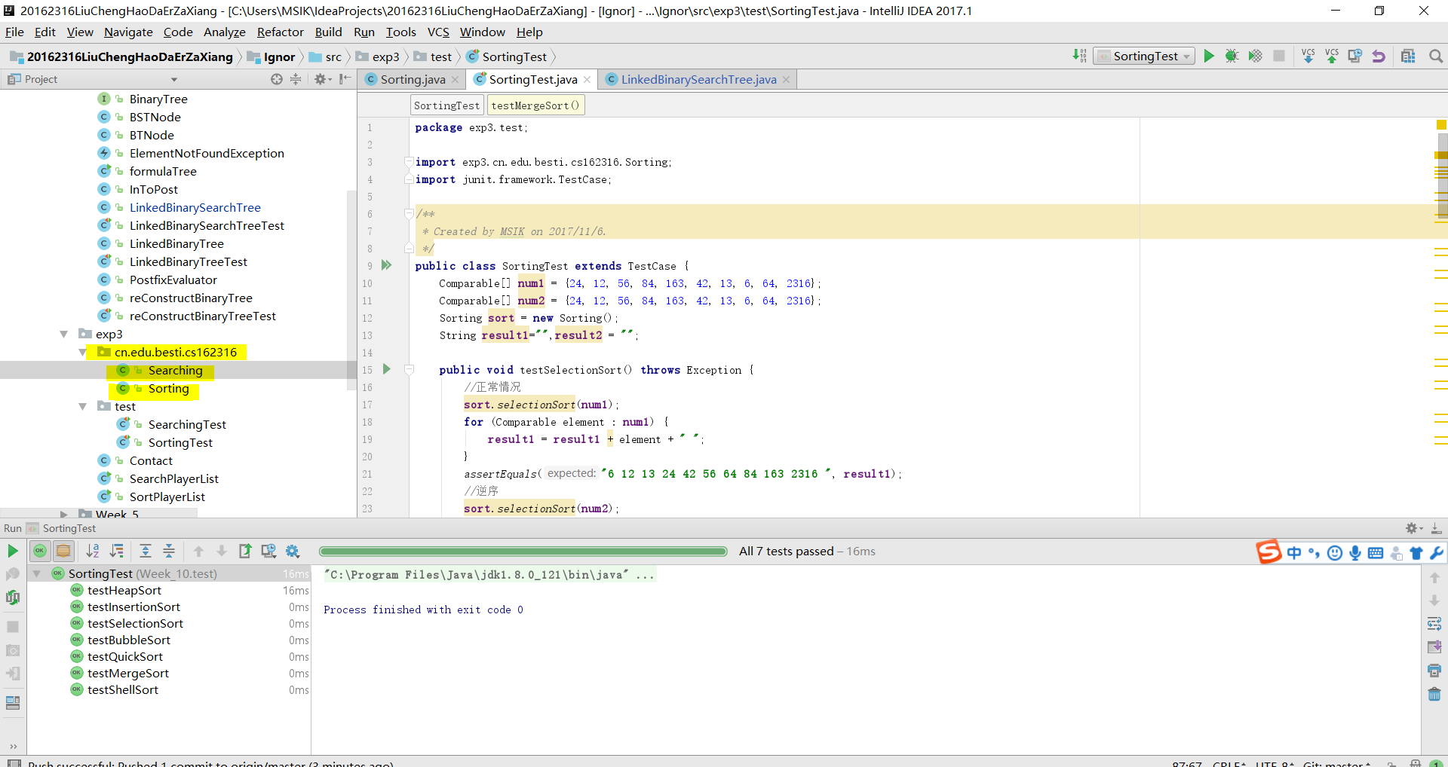Toggle Rerun Failed Tests button

13,575
